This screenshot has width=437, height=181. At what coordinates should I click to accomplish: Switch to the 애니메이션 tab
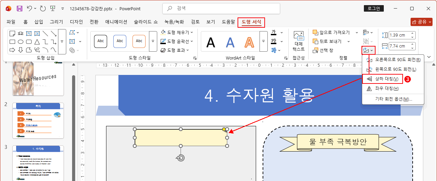click(x=116, y=22)
